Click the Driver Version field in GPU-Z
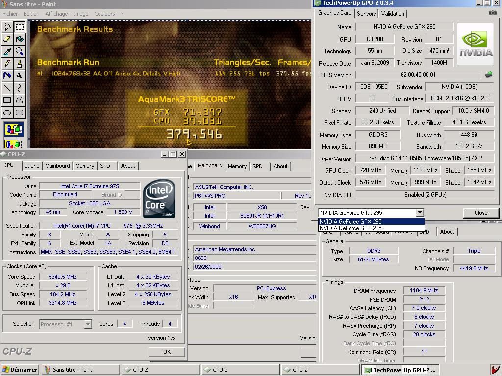This screenshot has width=502, height=376. click(x=425, y=158)
